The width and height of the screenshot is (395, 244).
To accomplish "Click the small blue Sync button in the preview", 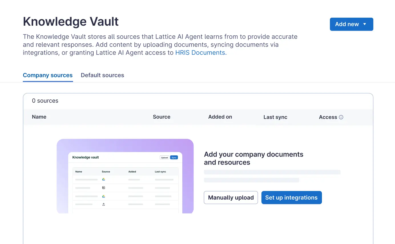I will click(174, 157).
